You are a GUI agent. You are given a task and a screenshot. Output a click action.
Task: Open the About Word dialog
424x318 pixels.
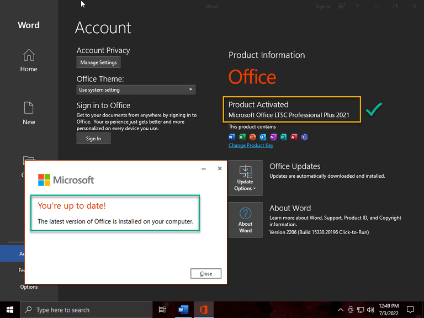tap(245, 220)
